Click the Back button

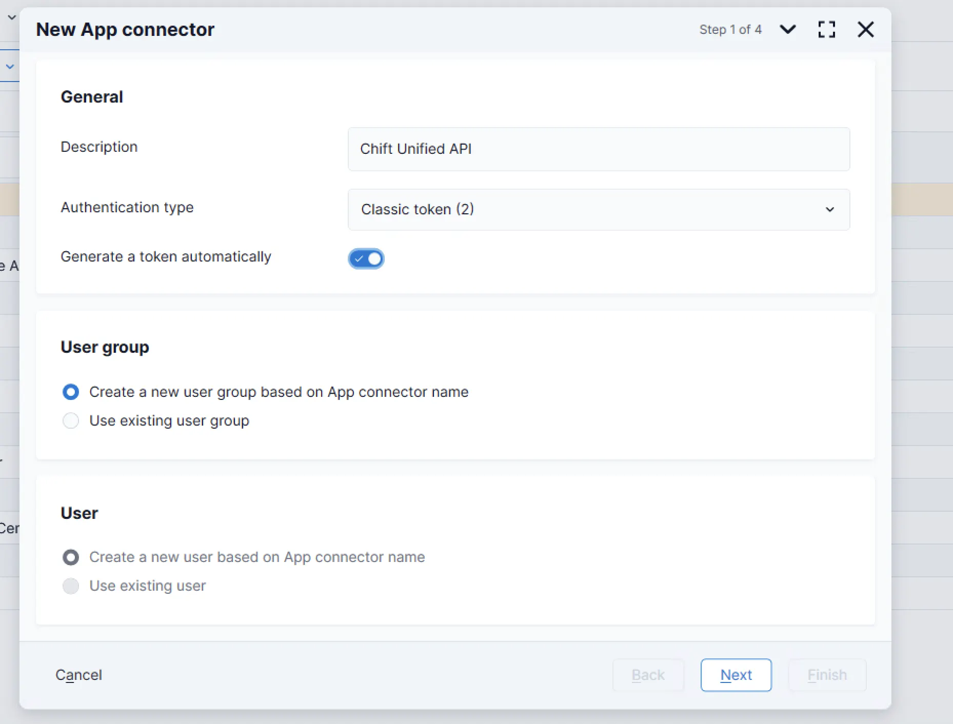648,675
